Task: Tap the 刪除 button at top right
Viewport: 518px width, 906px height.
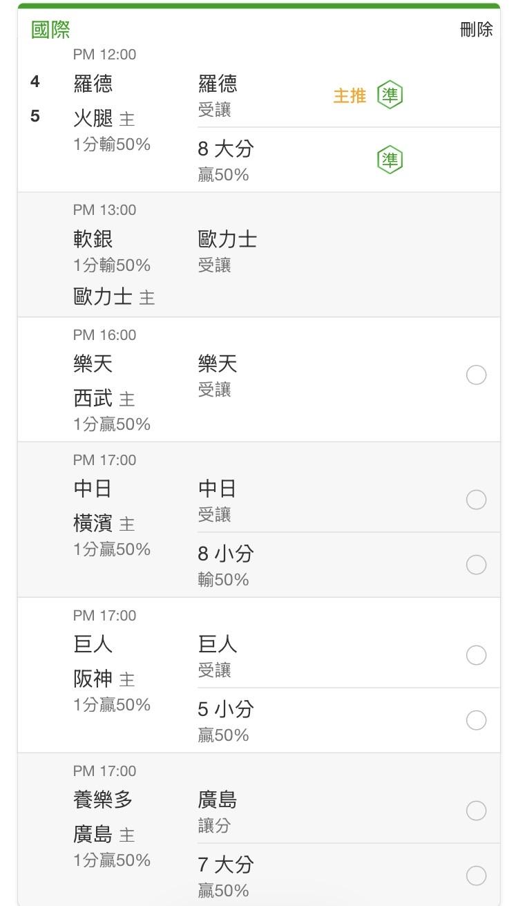Action: [477, 30]
